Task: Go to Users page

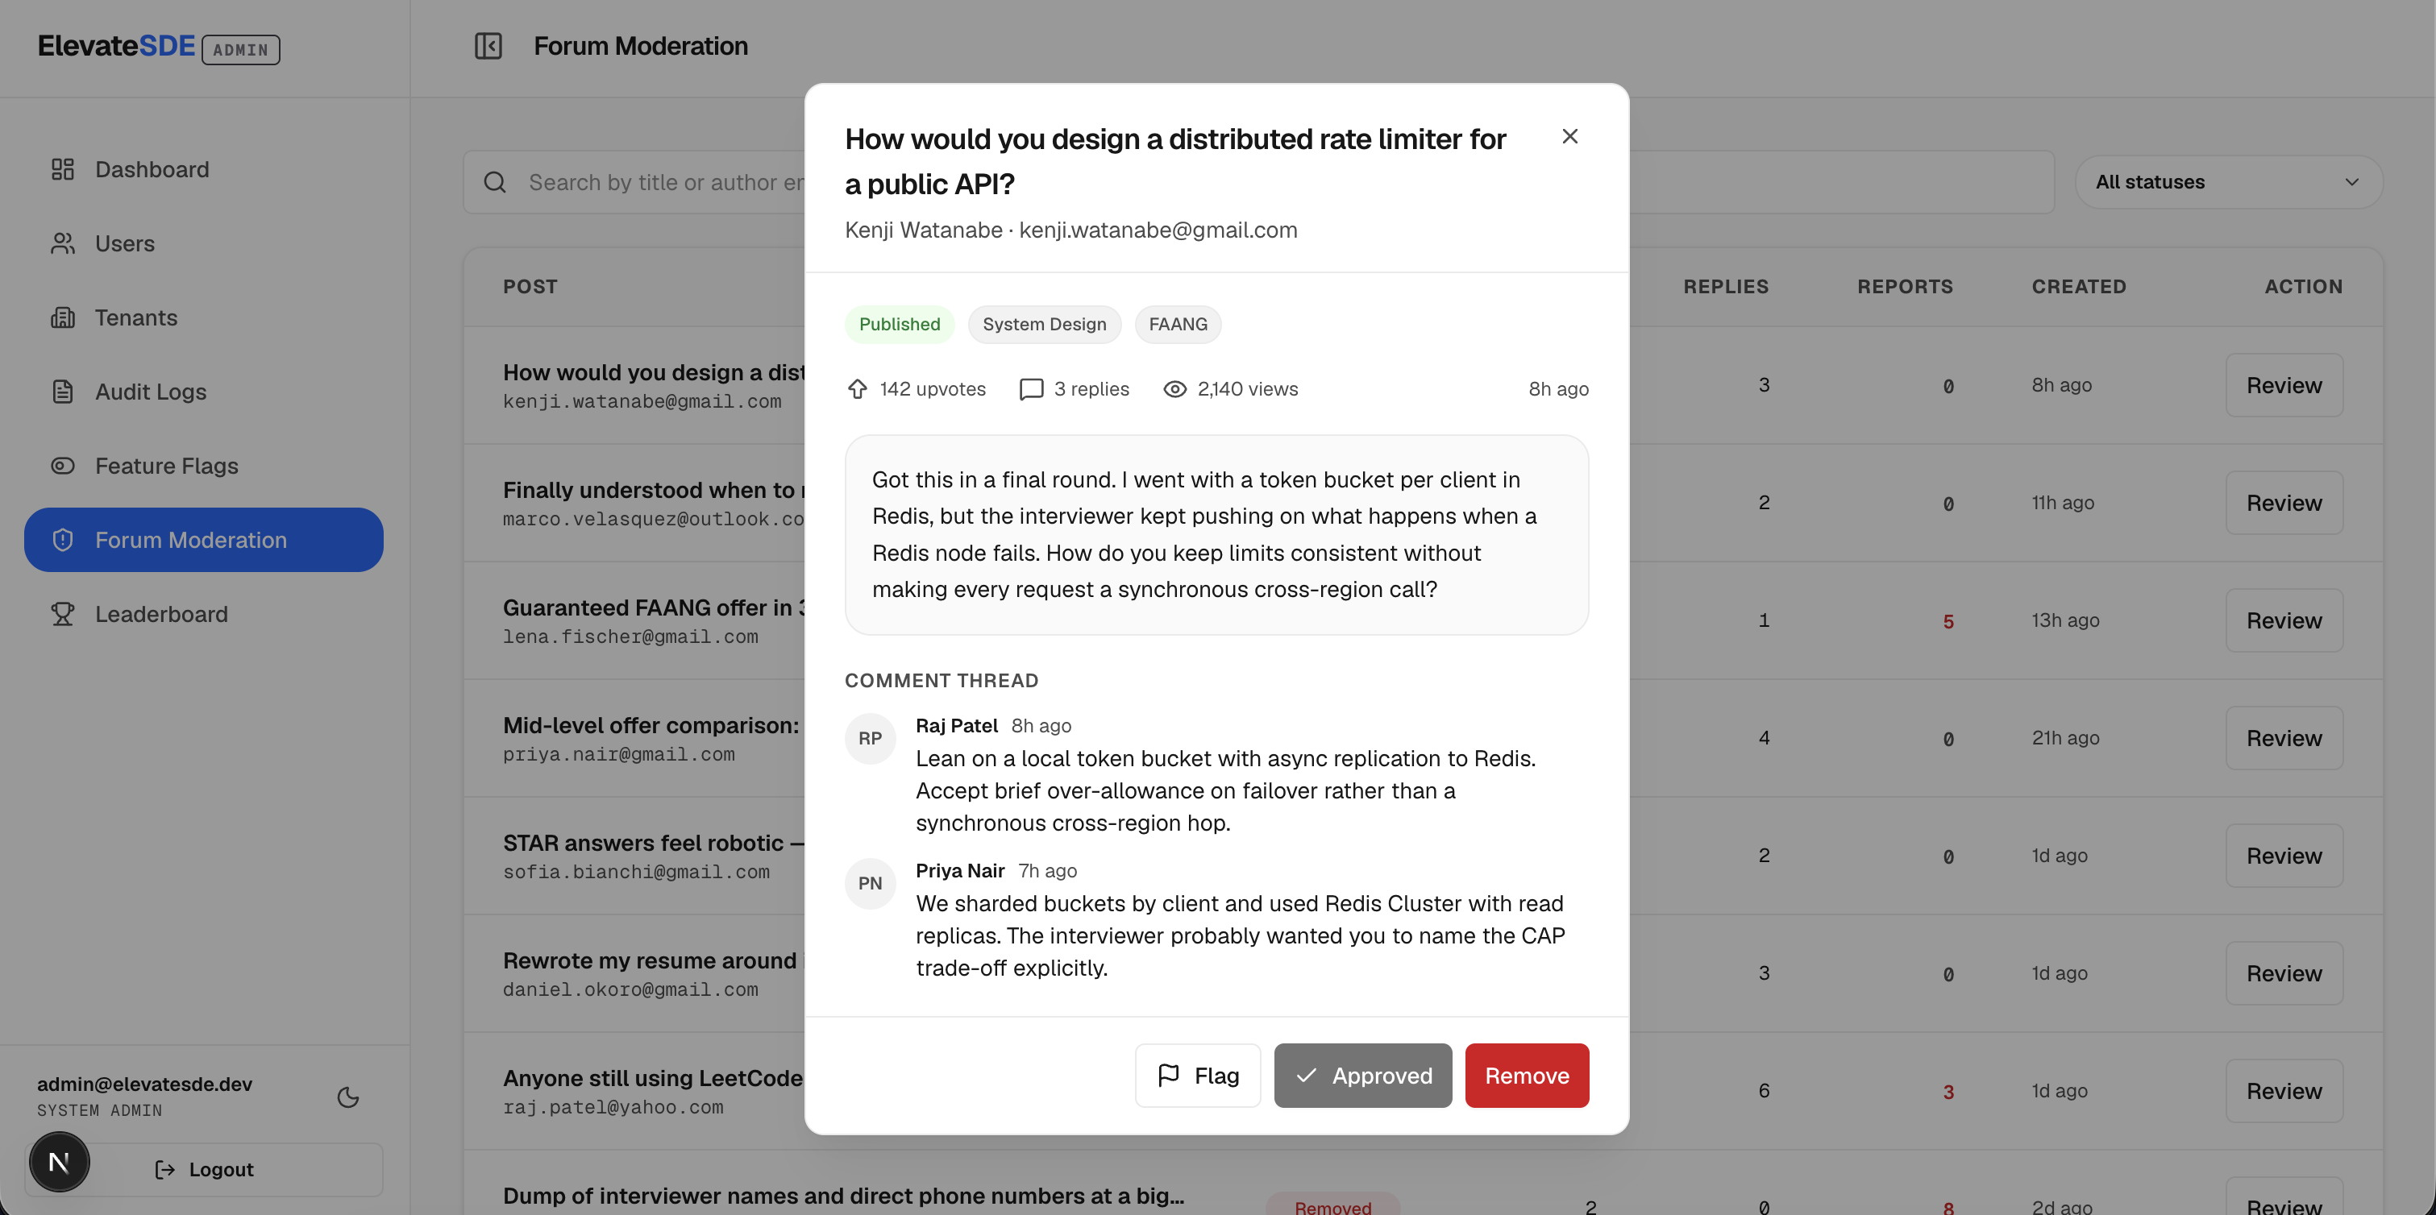Action: tap(203, 243)
